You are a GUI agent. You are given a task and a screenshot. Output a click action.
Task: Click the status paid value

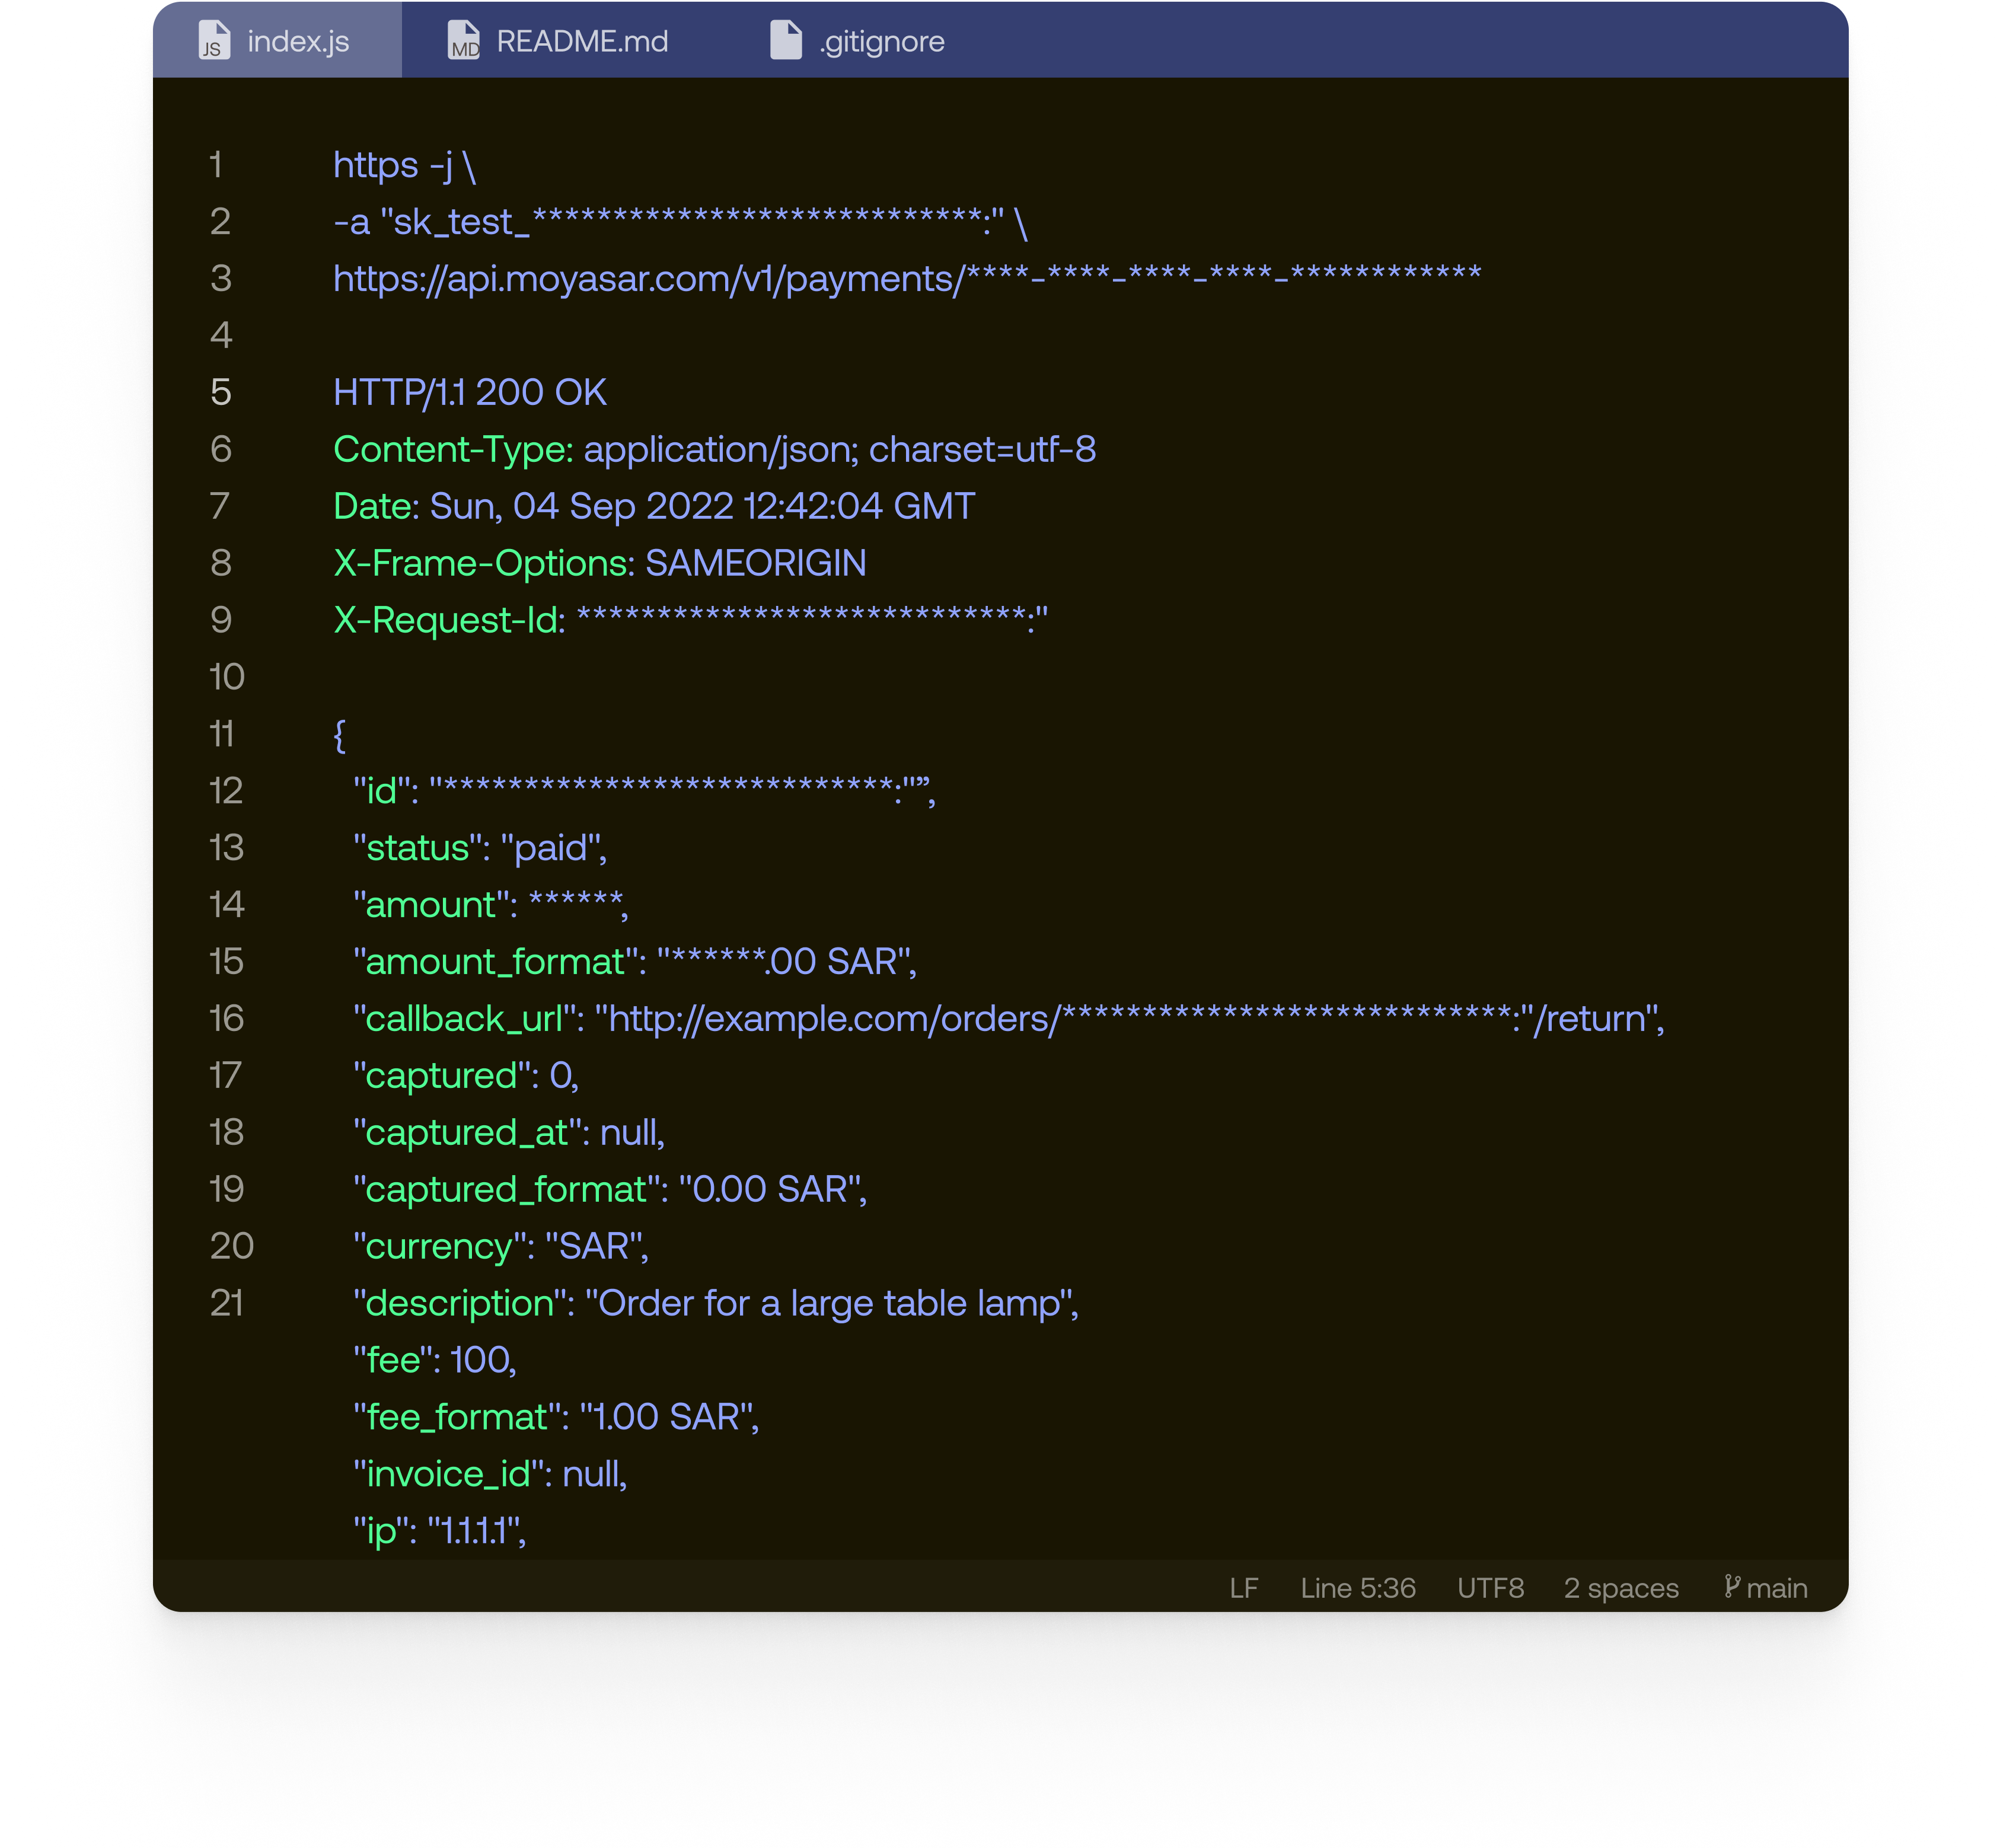click(x=555, y=847)
